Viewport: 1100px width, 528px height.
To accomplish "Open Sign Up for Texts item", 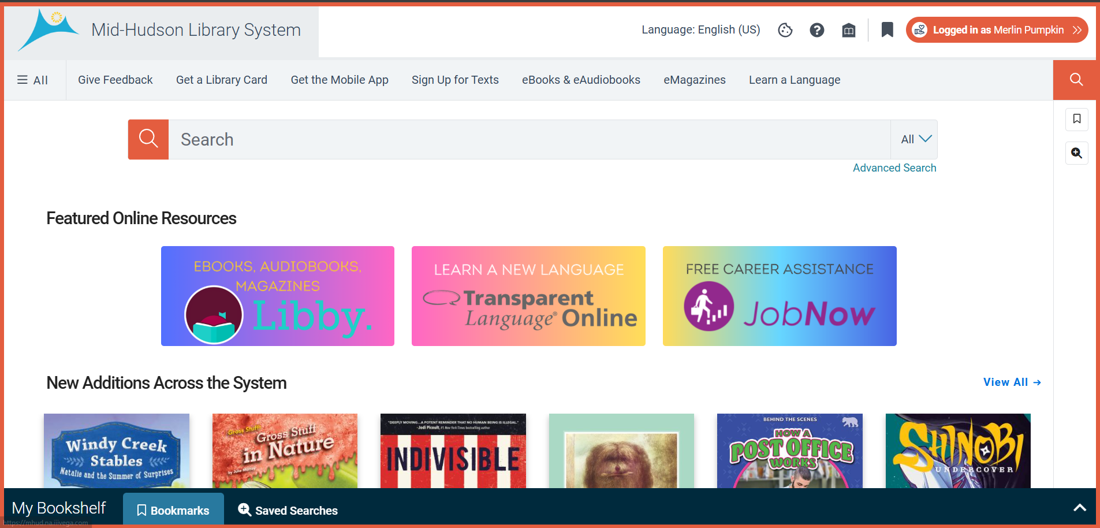I will tap(455, 80).
